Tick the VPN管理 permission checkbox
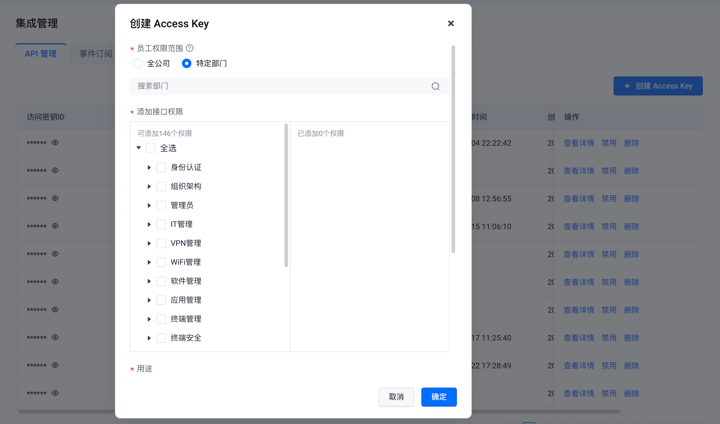 pos(161,243)
